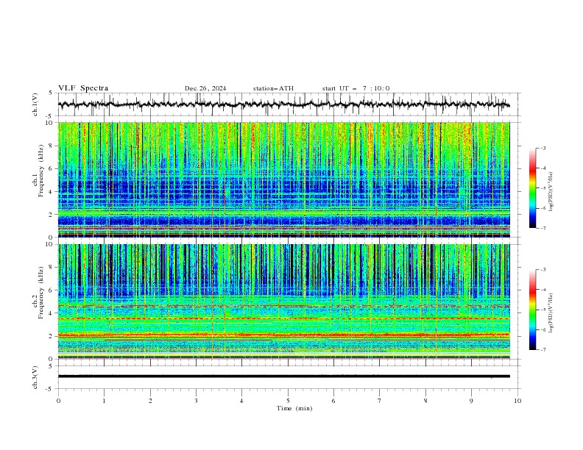Click the upper color bar for ch.1 PSD
This screenshot has width=583, height=450.
coord(533,188)
